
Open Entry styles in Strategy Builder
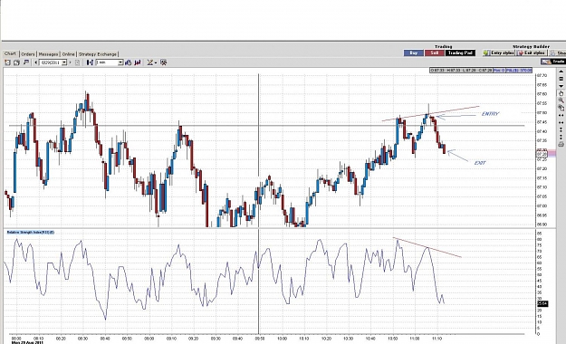pos(498,53)
